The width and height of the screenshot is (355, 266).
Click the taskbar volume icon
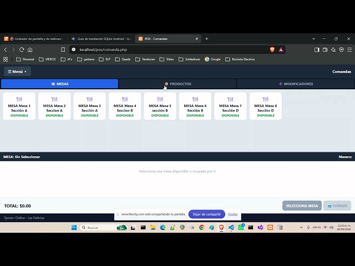332,228
